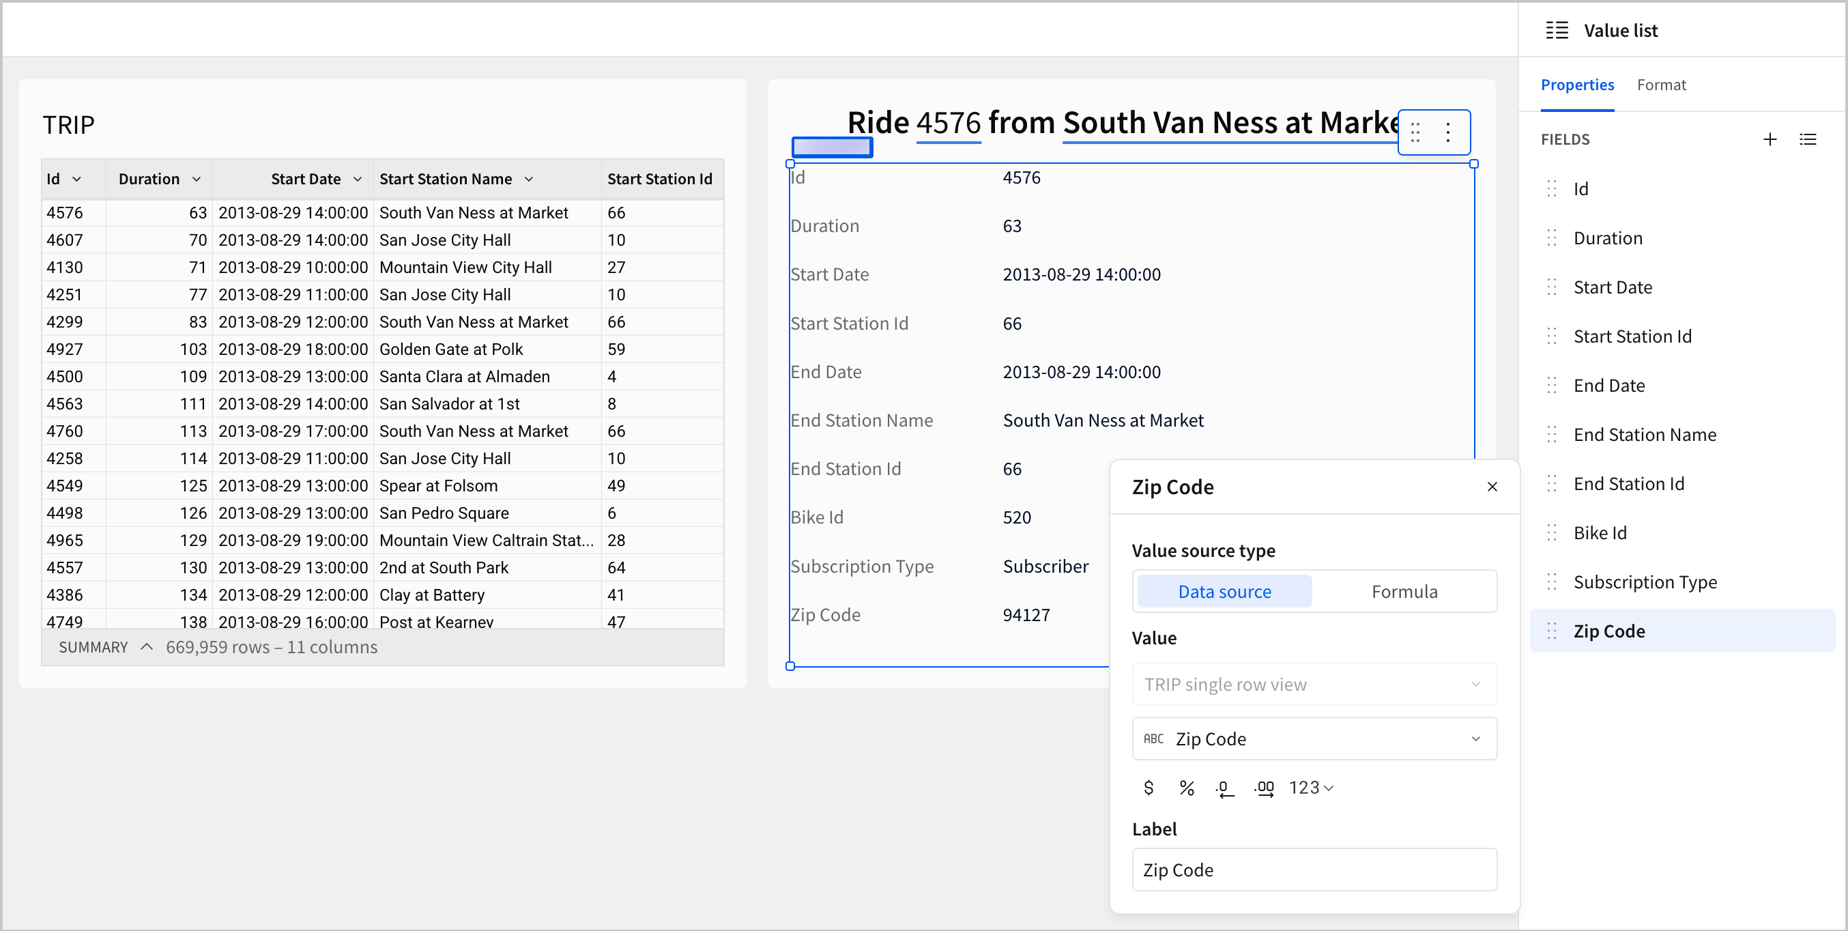Screen dimensions: 1848x931
Task: Collapse the SUMMARY bar in the TRIP table
Action: (x=147, y=646)
